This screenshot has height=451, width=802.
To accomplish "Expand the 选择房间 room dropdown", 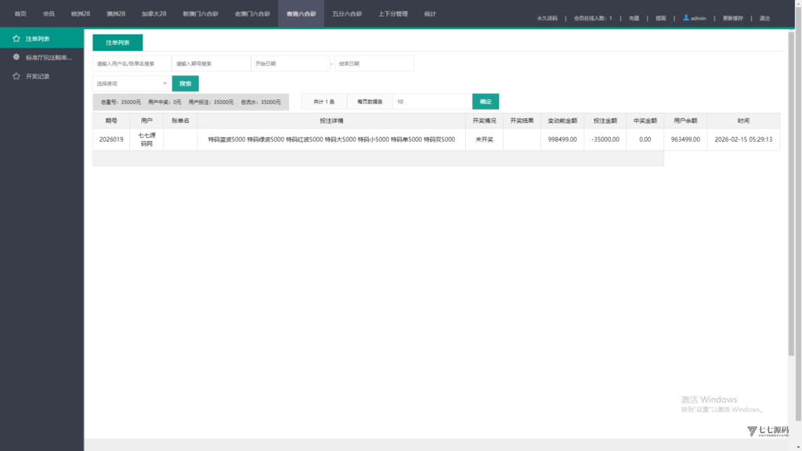I will (x=132, y=83).
